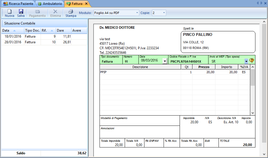Click the Modalità di Pagamento field
The width and height of the screenshot is (268, 158).
click(x=140, y=121)
